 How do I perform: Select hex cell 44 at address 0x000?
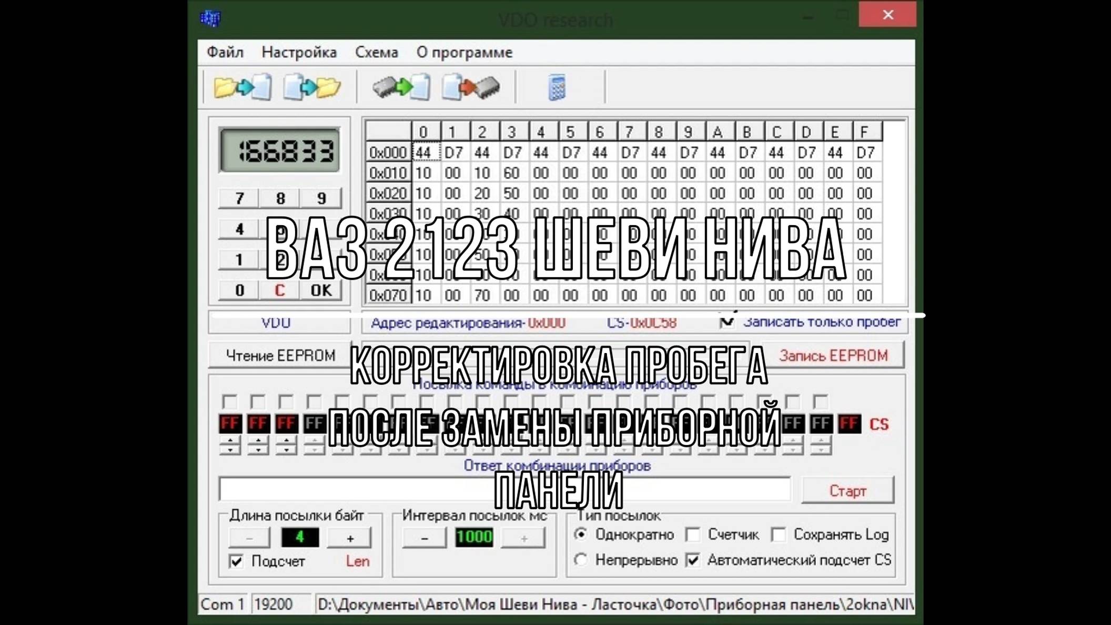coord(423,153)
